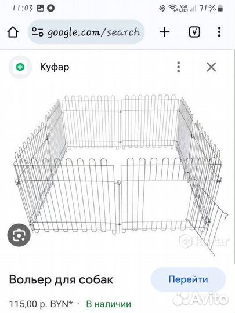Open the Куфар source name
Screen dimensions: 235x313
55,67
